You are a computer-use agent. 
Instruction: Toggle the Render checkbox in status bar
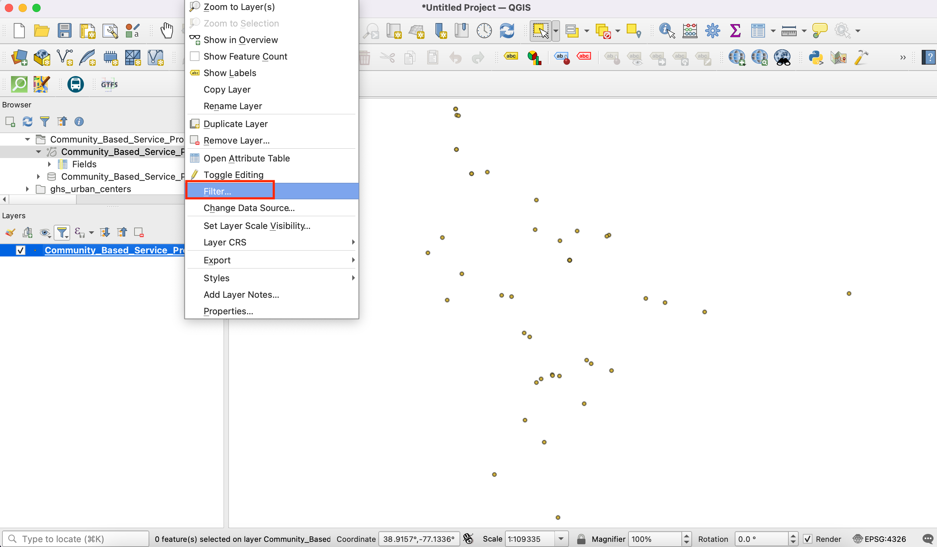click(807, 539)
